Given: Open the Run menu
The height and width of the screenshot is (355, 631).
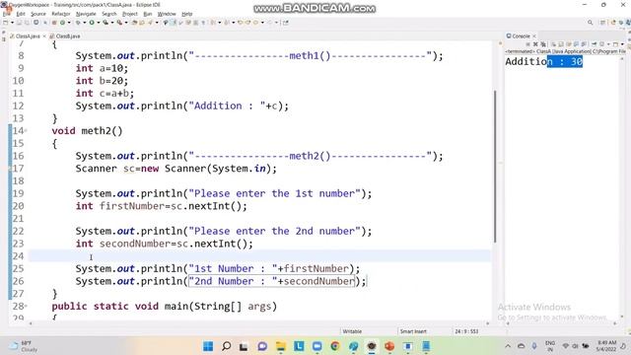Looking at the screenshot, I should coord(148,14).
